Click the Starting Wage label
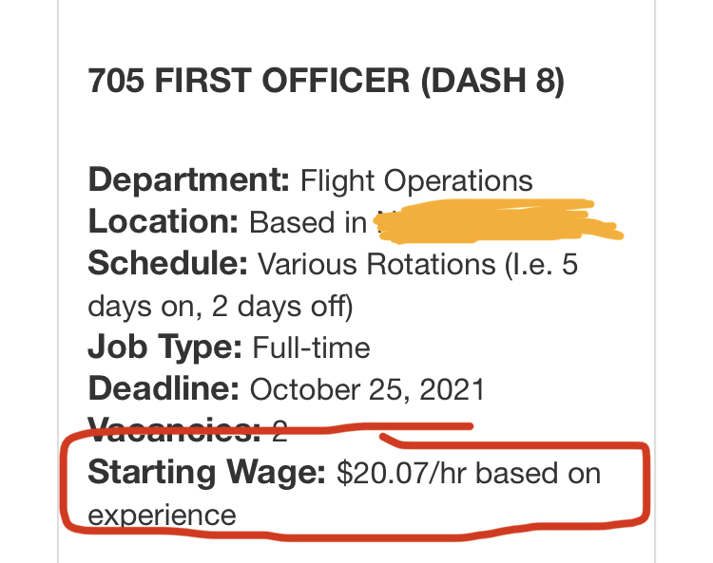This screenshot has height=563, width=713. click(x=207, y=472)
